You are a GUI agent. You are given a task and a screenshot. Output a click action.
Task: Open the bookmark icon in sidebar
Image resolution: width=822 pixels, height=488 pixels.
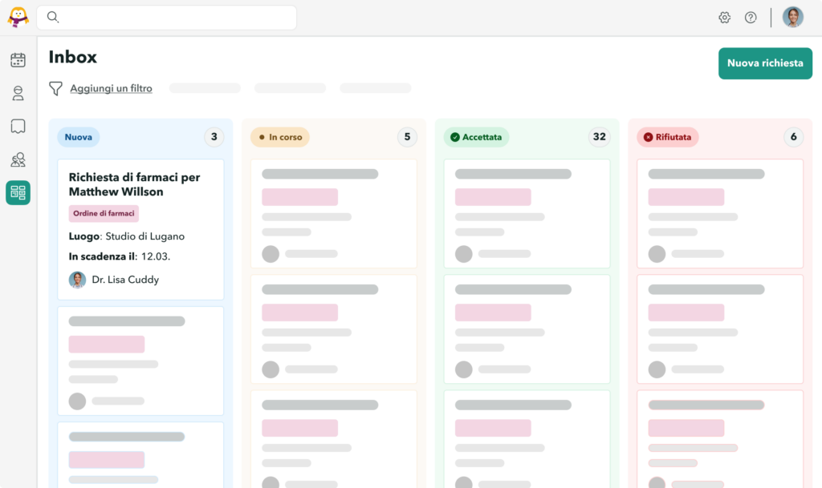(18, 126)
